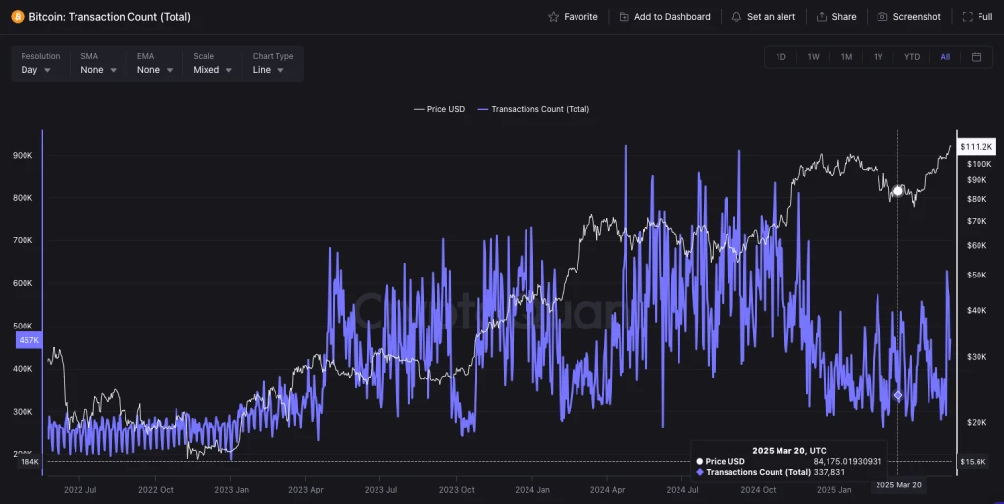This screenshot has width=1004, height=504.
Task: Open the calendar date range picker
Action: pos(977,57)
